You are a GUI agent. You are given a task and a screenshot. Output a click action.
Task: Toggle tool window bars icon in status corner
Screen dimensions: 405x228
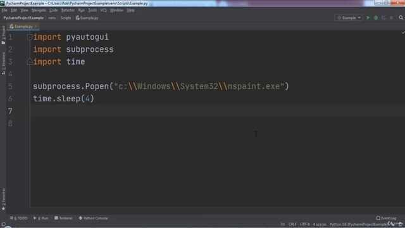(3, 224)
